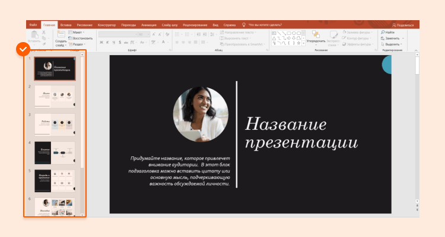Pick the left brace shape
445x237 pixels.
(x=289, y=43)
